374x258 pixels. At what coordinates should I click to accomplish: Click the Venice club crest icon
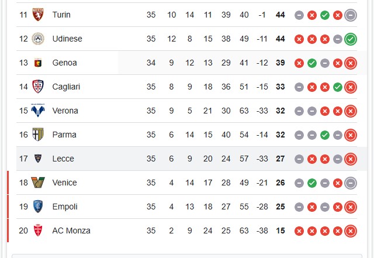pos(38,183)
